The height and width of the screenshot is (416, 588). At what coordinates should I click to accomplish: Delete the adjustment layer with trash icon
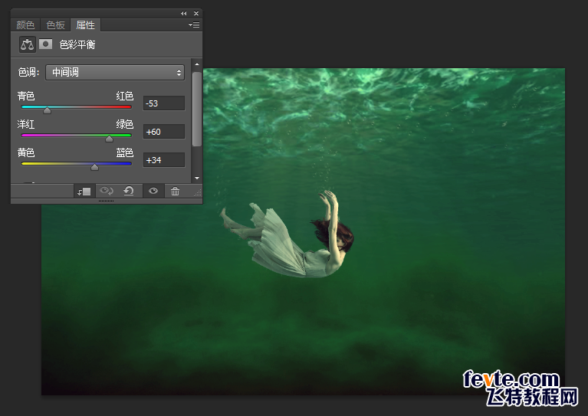tap(175, 191)
